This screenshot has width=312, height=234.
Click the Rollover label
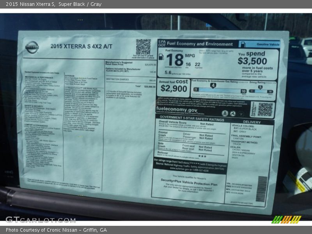click(x=163, y=152)
